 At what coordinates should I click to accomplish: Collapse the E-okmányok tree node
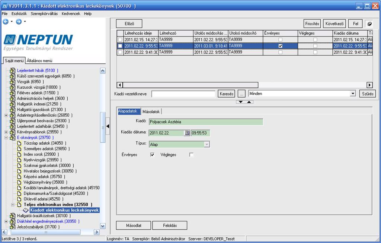pos(6,138)
